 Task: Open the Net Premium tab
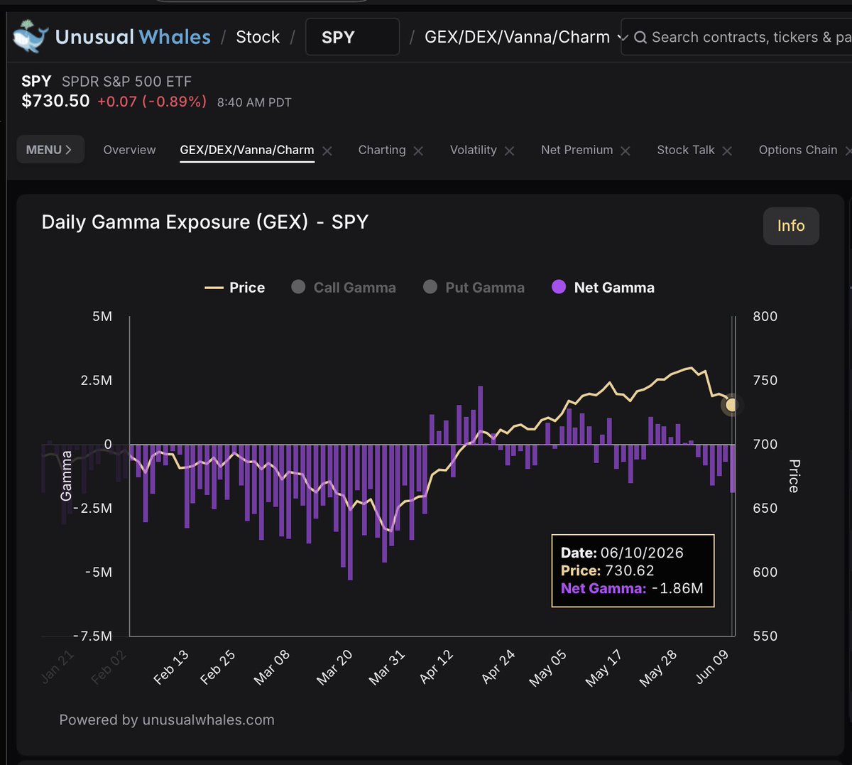point(577,150)
